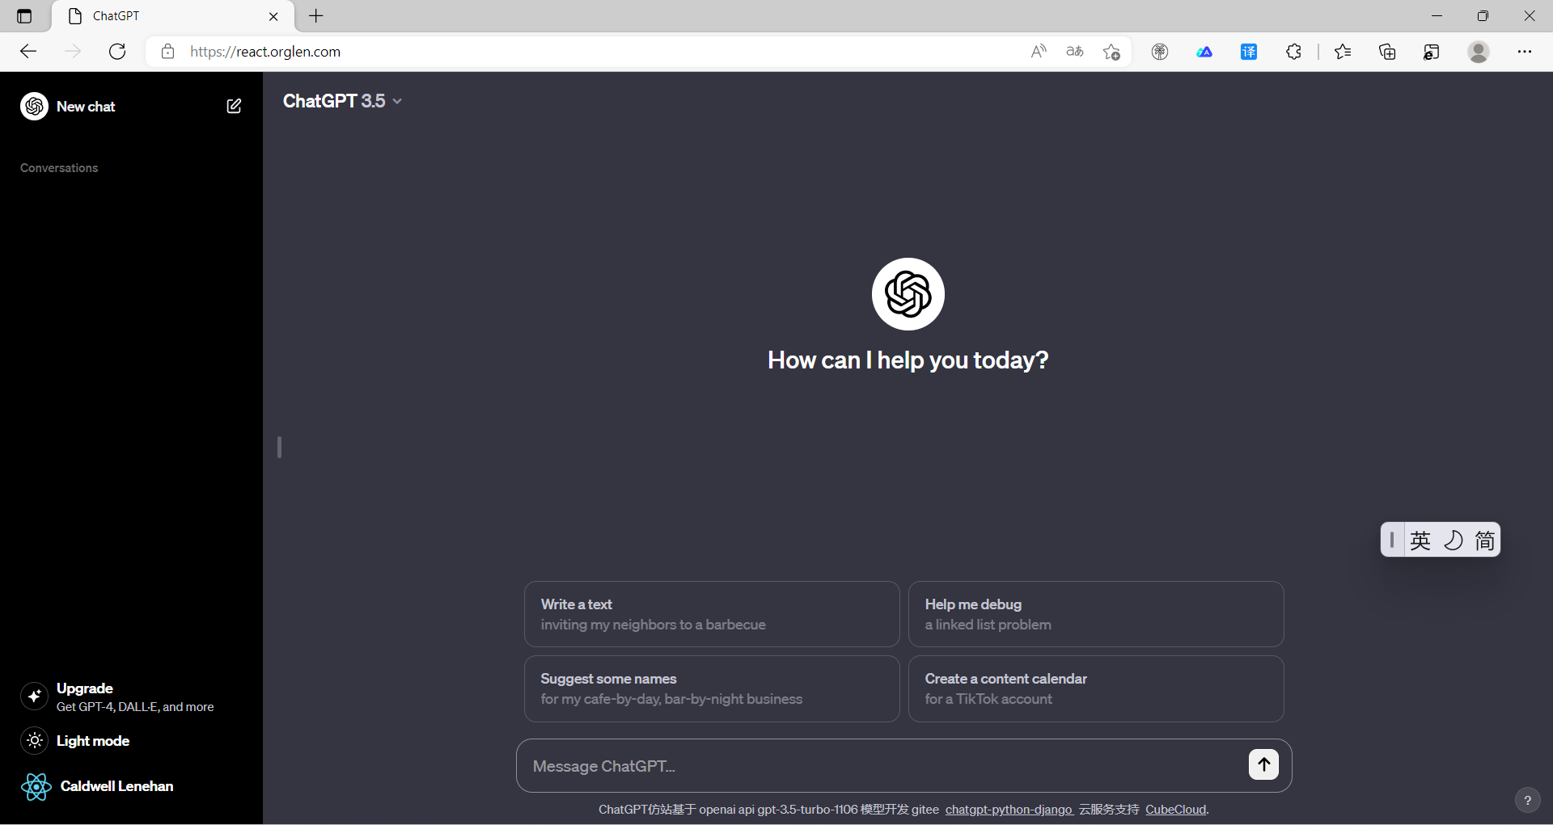
Task: Click the Upgrade sparkle icon
Action: click(x=34, y=696)
